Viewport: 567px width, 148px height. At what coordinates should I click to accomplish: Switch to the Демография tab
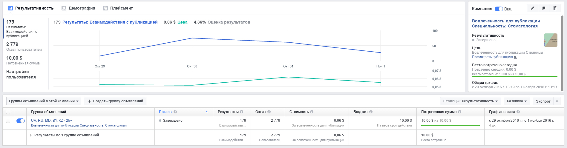pos(78,8)
